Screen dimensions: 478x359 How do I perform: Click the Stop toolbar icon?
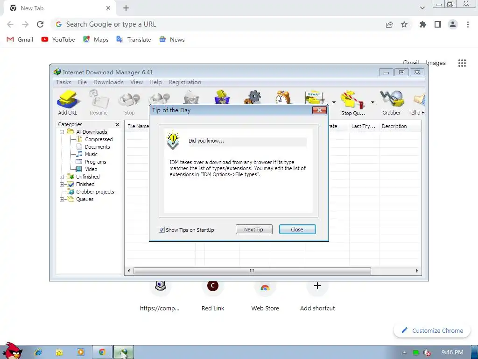tap(129, 102)
